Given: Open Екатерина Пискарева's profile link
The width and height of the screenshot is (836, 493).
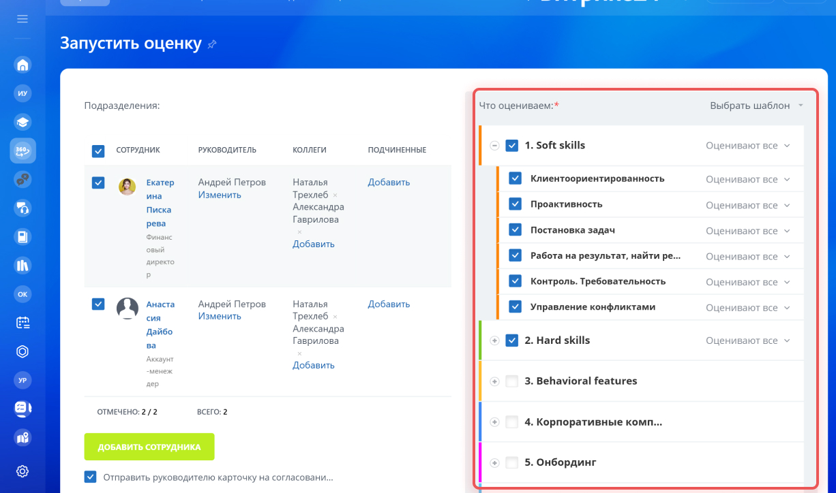Looking at the screenshot, I should (x=160, y=203).
